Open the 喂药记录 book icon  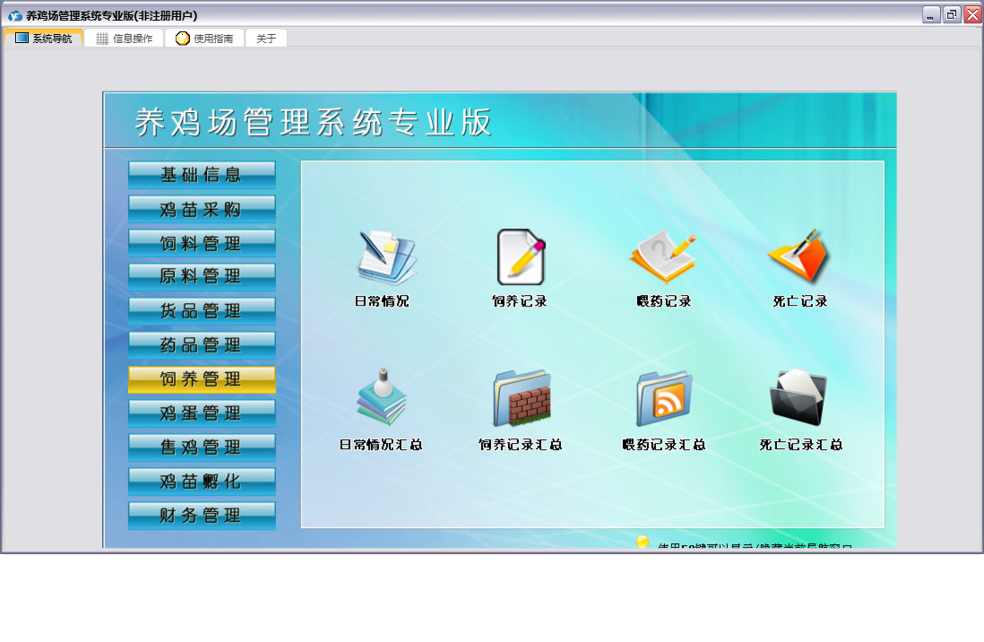663,256
